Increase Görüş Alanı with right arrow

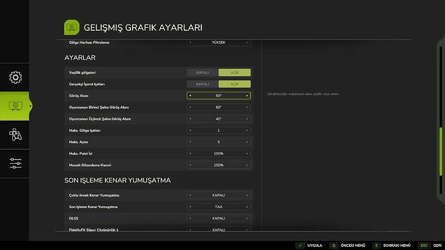click(x=247, y=96)
